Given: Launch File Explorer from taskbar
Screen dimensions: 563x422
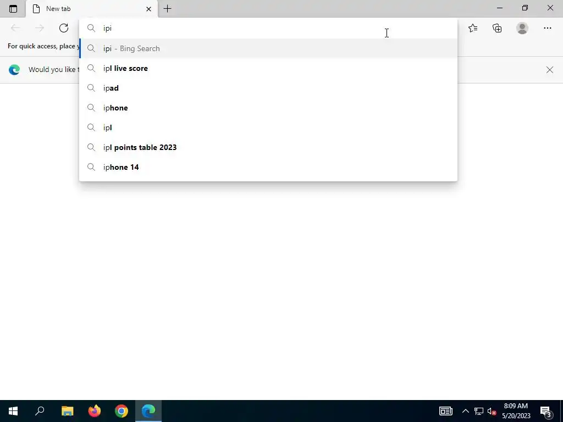Looking at the screenshot, I should click(x=68, y=411).
